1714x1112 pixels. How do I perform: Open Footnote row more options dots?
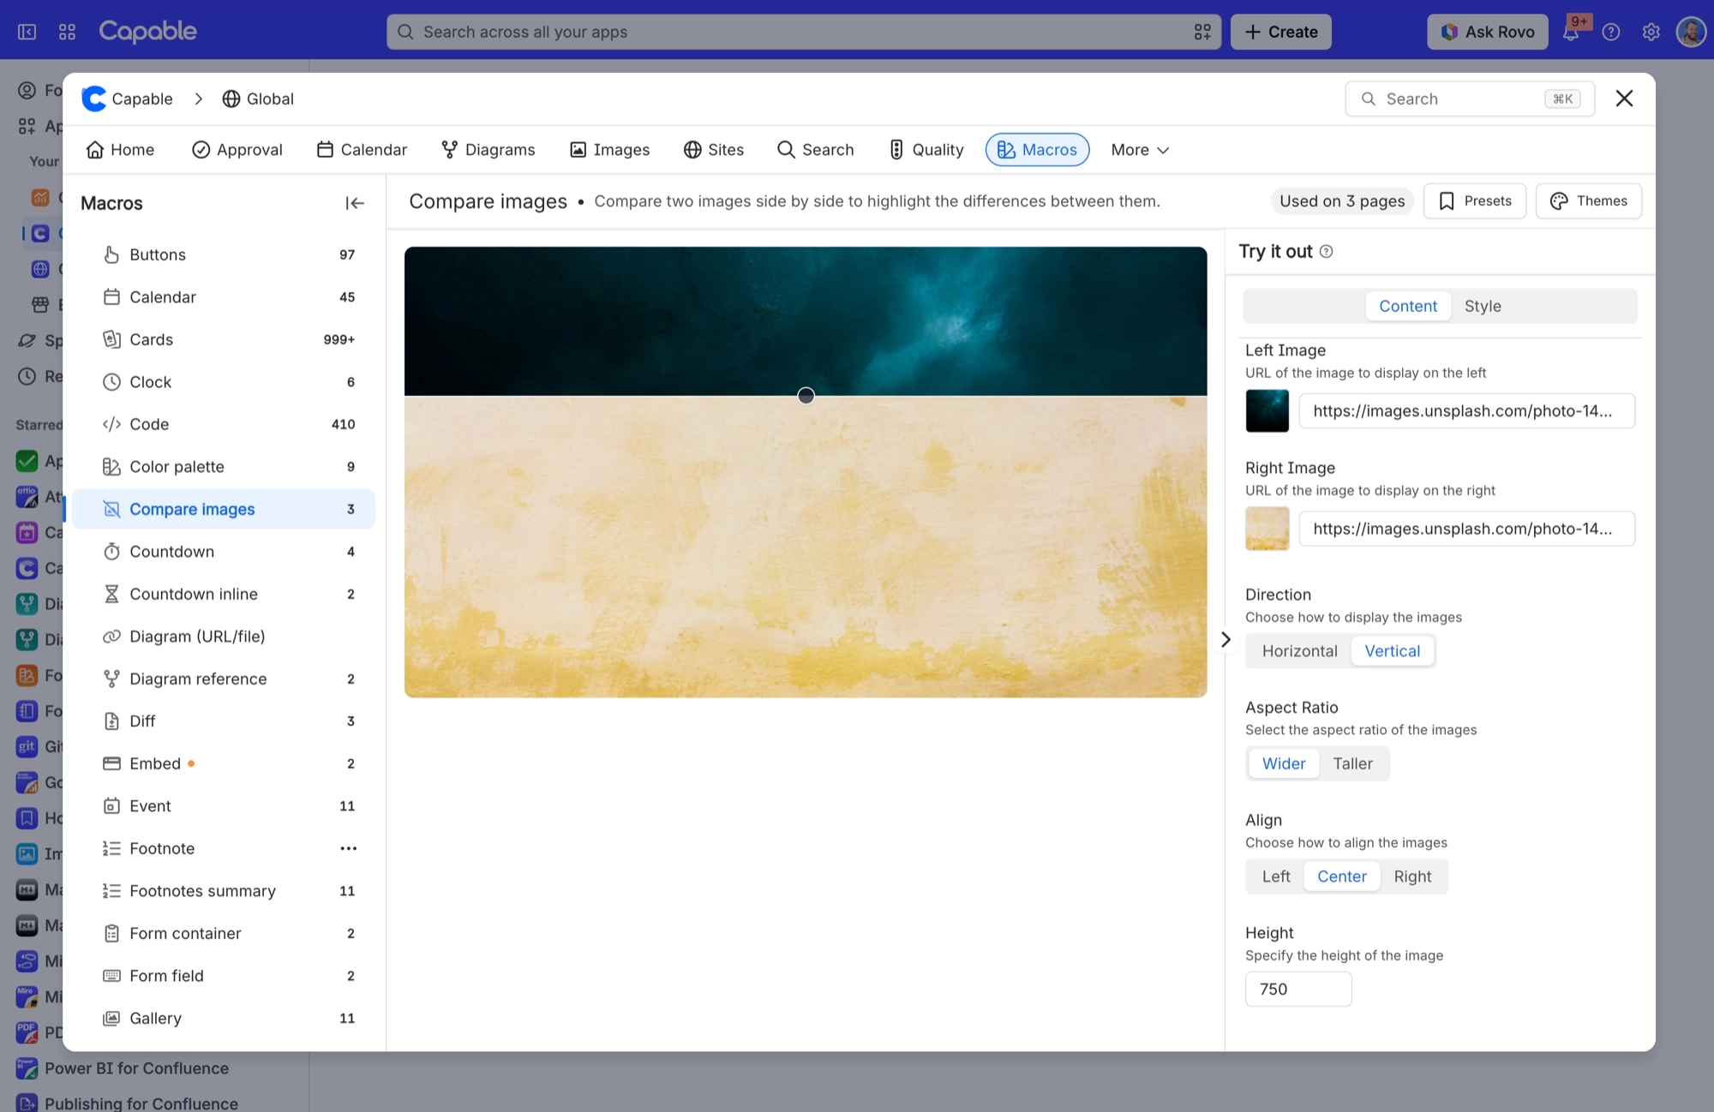(x=348, y=848)
